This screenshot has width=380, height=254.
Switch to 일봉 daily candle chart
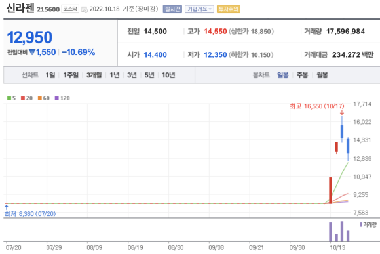pos(283,75)
